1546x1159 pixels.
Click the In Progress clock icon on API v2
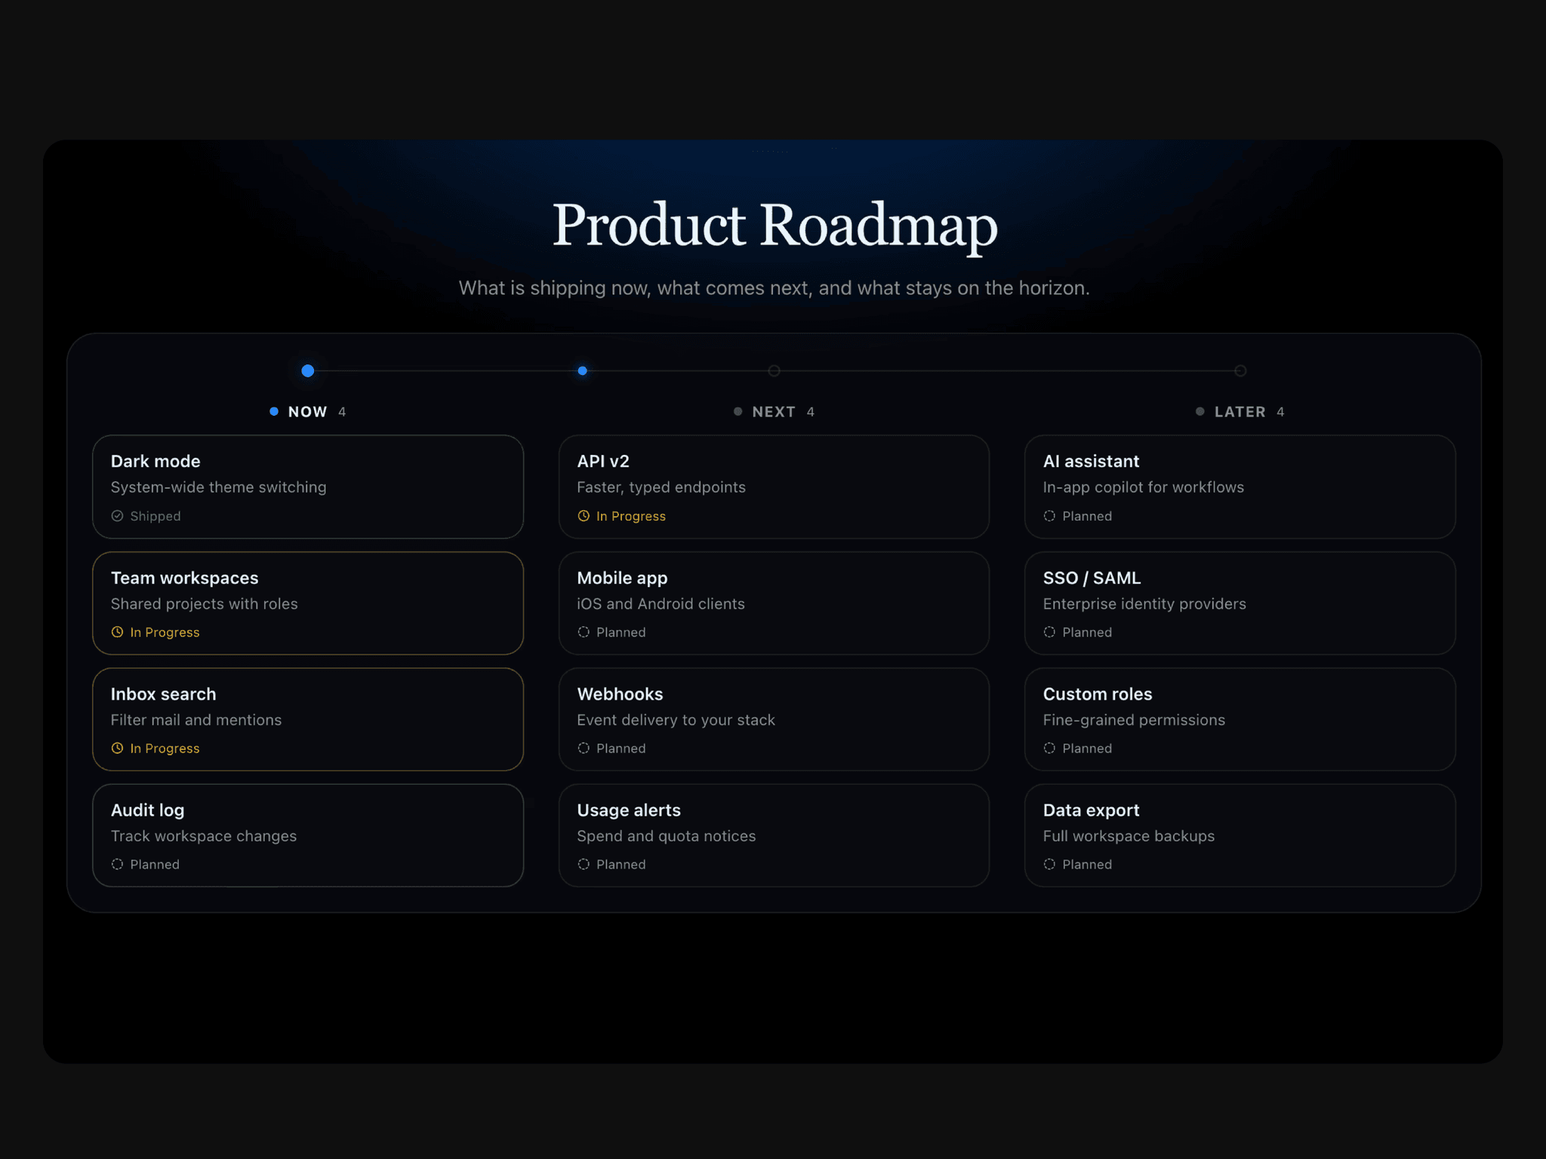click(x=584, y=516)
